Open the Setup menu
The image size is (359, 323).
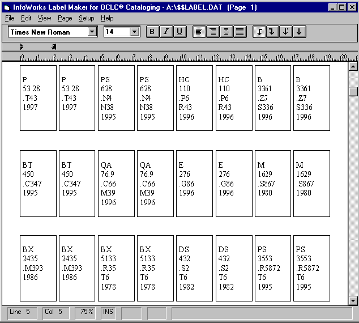(86, 18)
